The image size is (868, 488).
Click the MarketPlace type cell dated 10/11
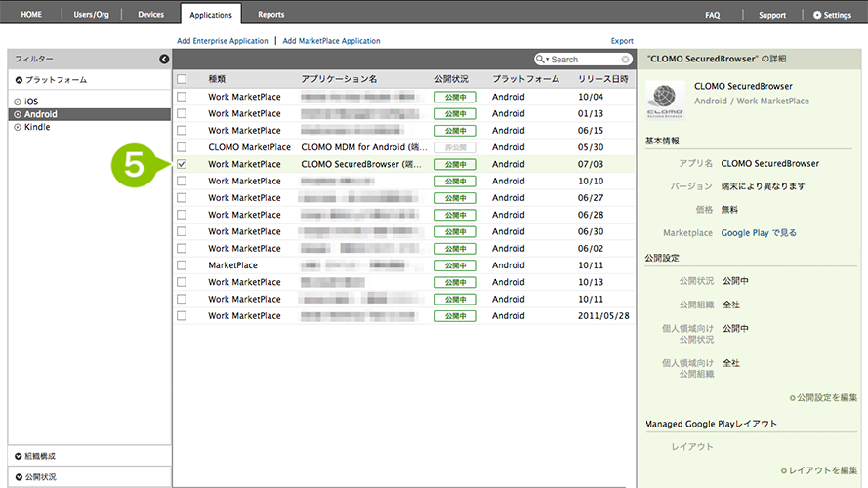click(x=233, y=265)
